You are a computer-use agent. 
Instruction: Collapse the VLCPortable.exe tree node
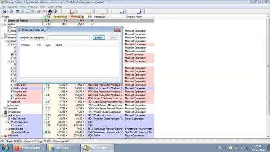coord(5,122)
